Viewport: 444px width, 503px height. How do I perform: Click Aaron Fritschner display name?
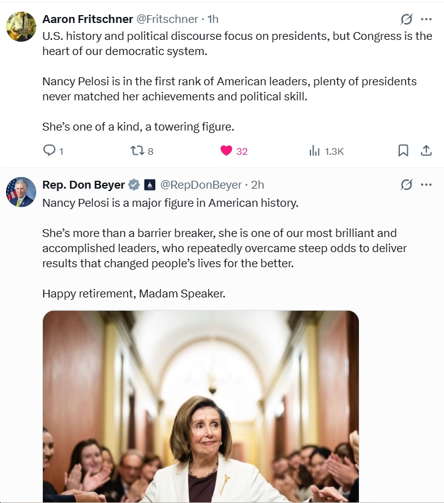point(87,19)
